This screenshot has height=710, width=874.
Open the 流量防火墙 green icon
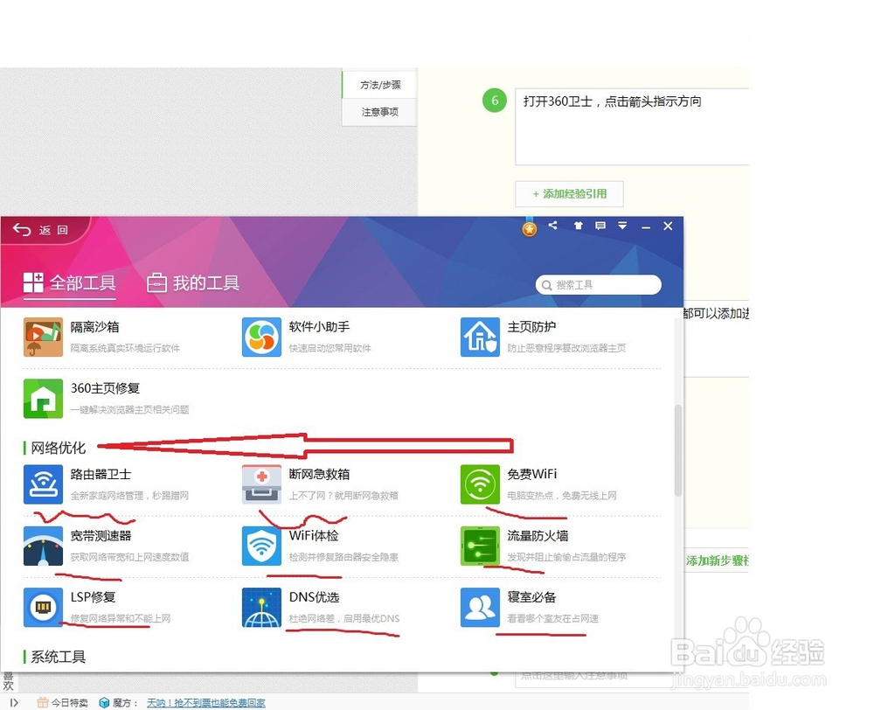coord(480,546)
